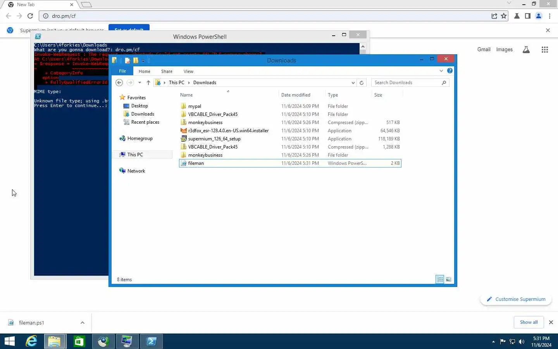
Task: Open the Home ribbon tab
Action: coord(145,71)
